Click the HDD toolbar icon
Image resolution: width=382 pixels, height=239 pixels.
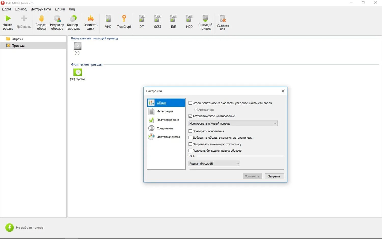(189, 19)
